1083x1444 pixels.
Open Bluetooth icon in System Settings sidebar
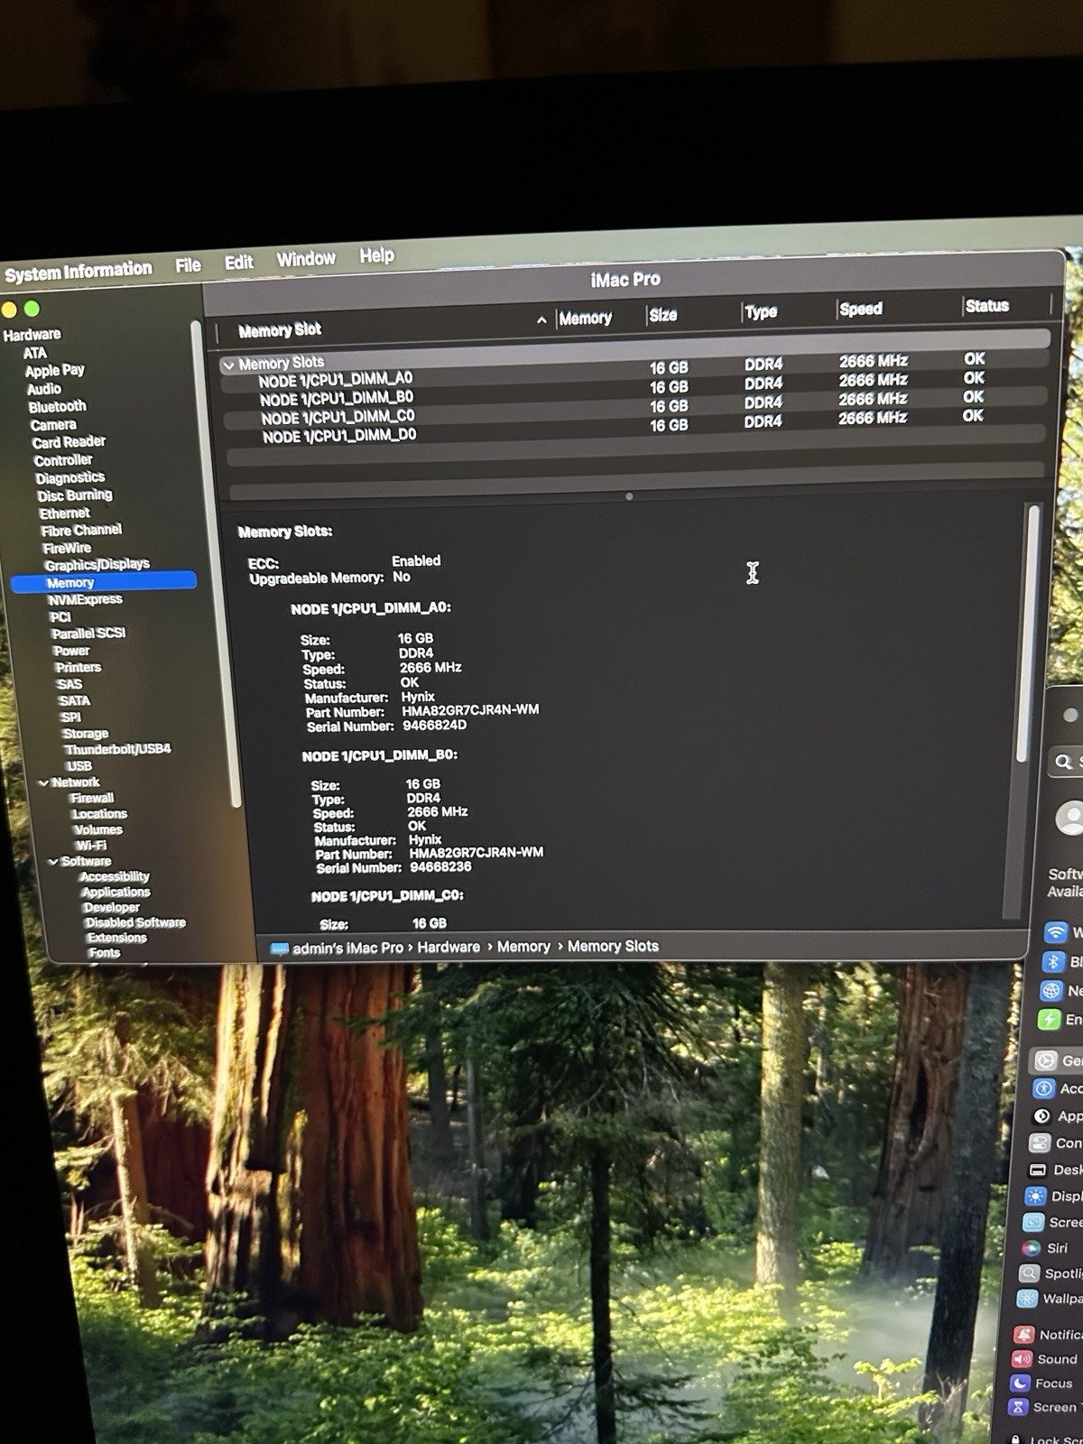click(1053, 962)
